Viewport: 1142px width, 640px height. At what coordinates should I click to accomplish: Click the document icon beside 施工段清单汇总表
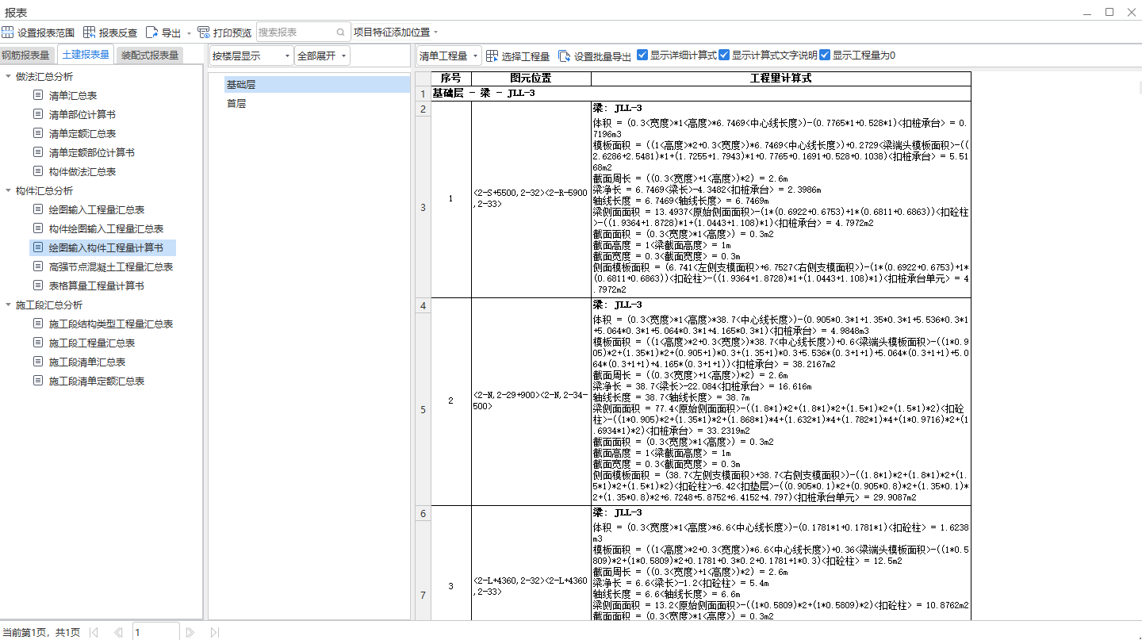click(38, 362)
